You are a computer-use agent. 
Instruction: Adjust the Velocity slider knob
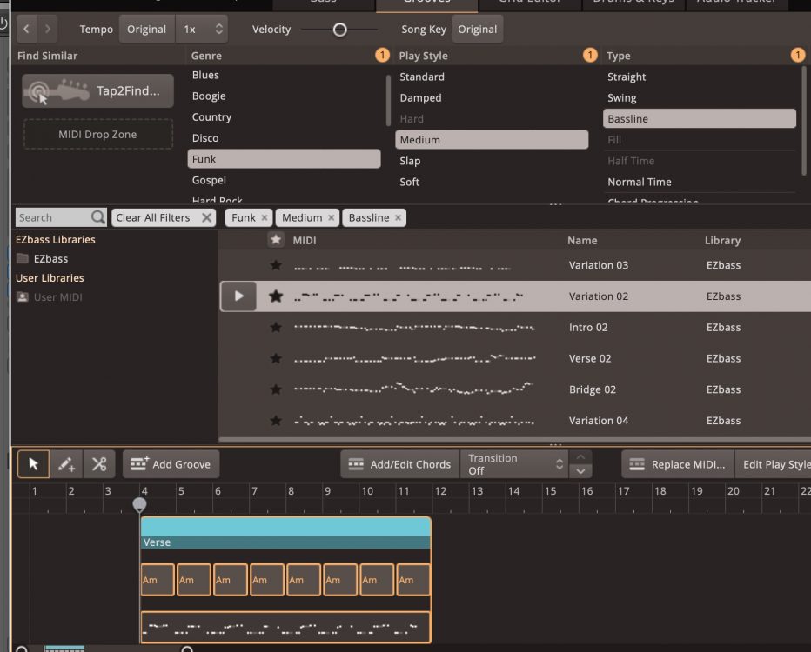[x=340, y=30]
